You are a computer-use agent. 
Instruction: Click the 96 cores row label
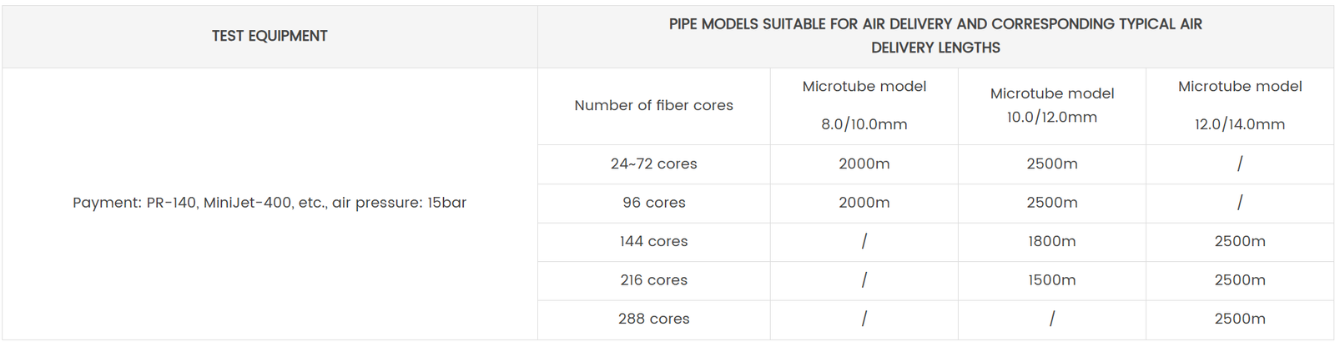[653, 203]
